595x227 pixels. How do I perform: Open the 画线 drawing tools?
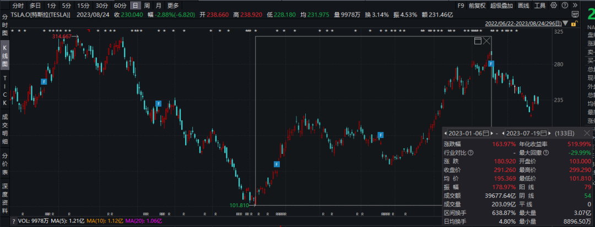click(523, 5)
